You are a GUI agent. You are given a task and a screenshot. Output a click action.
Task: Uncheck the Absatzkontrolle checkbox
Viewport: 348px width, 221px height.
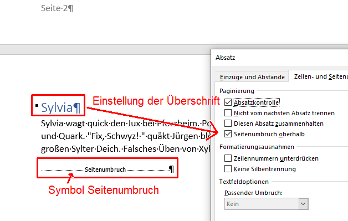point(228,102)
